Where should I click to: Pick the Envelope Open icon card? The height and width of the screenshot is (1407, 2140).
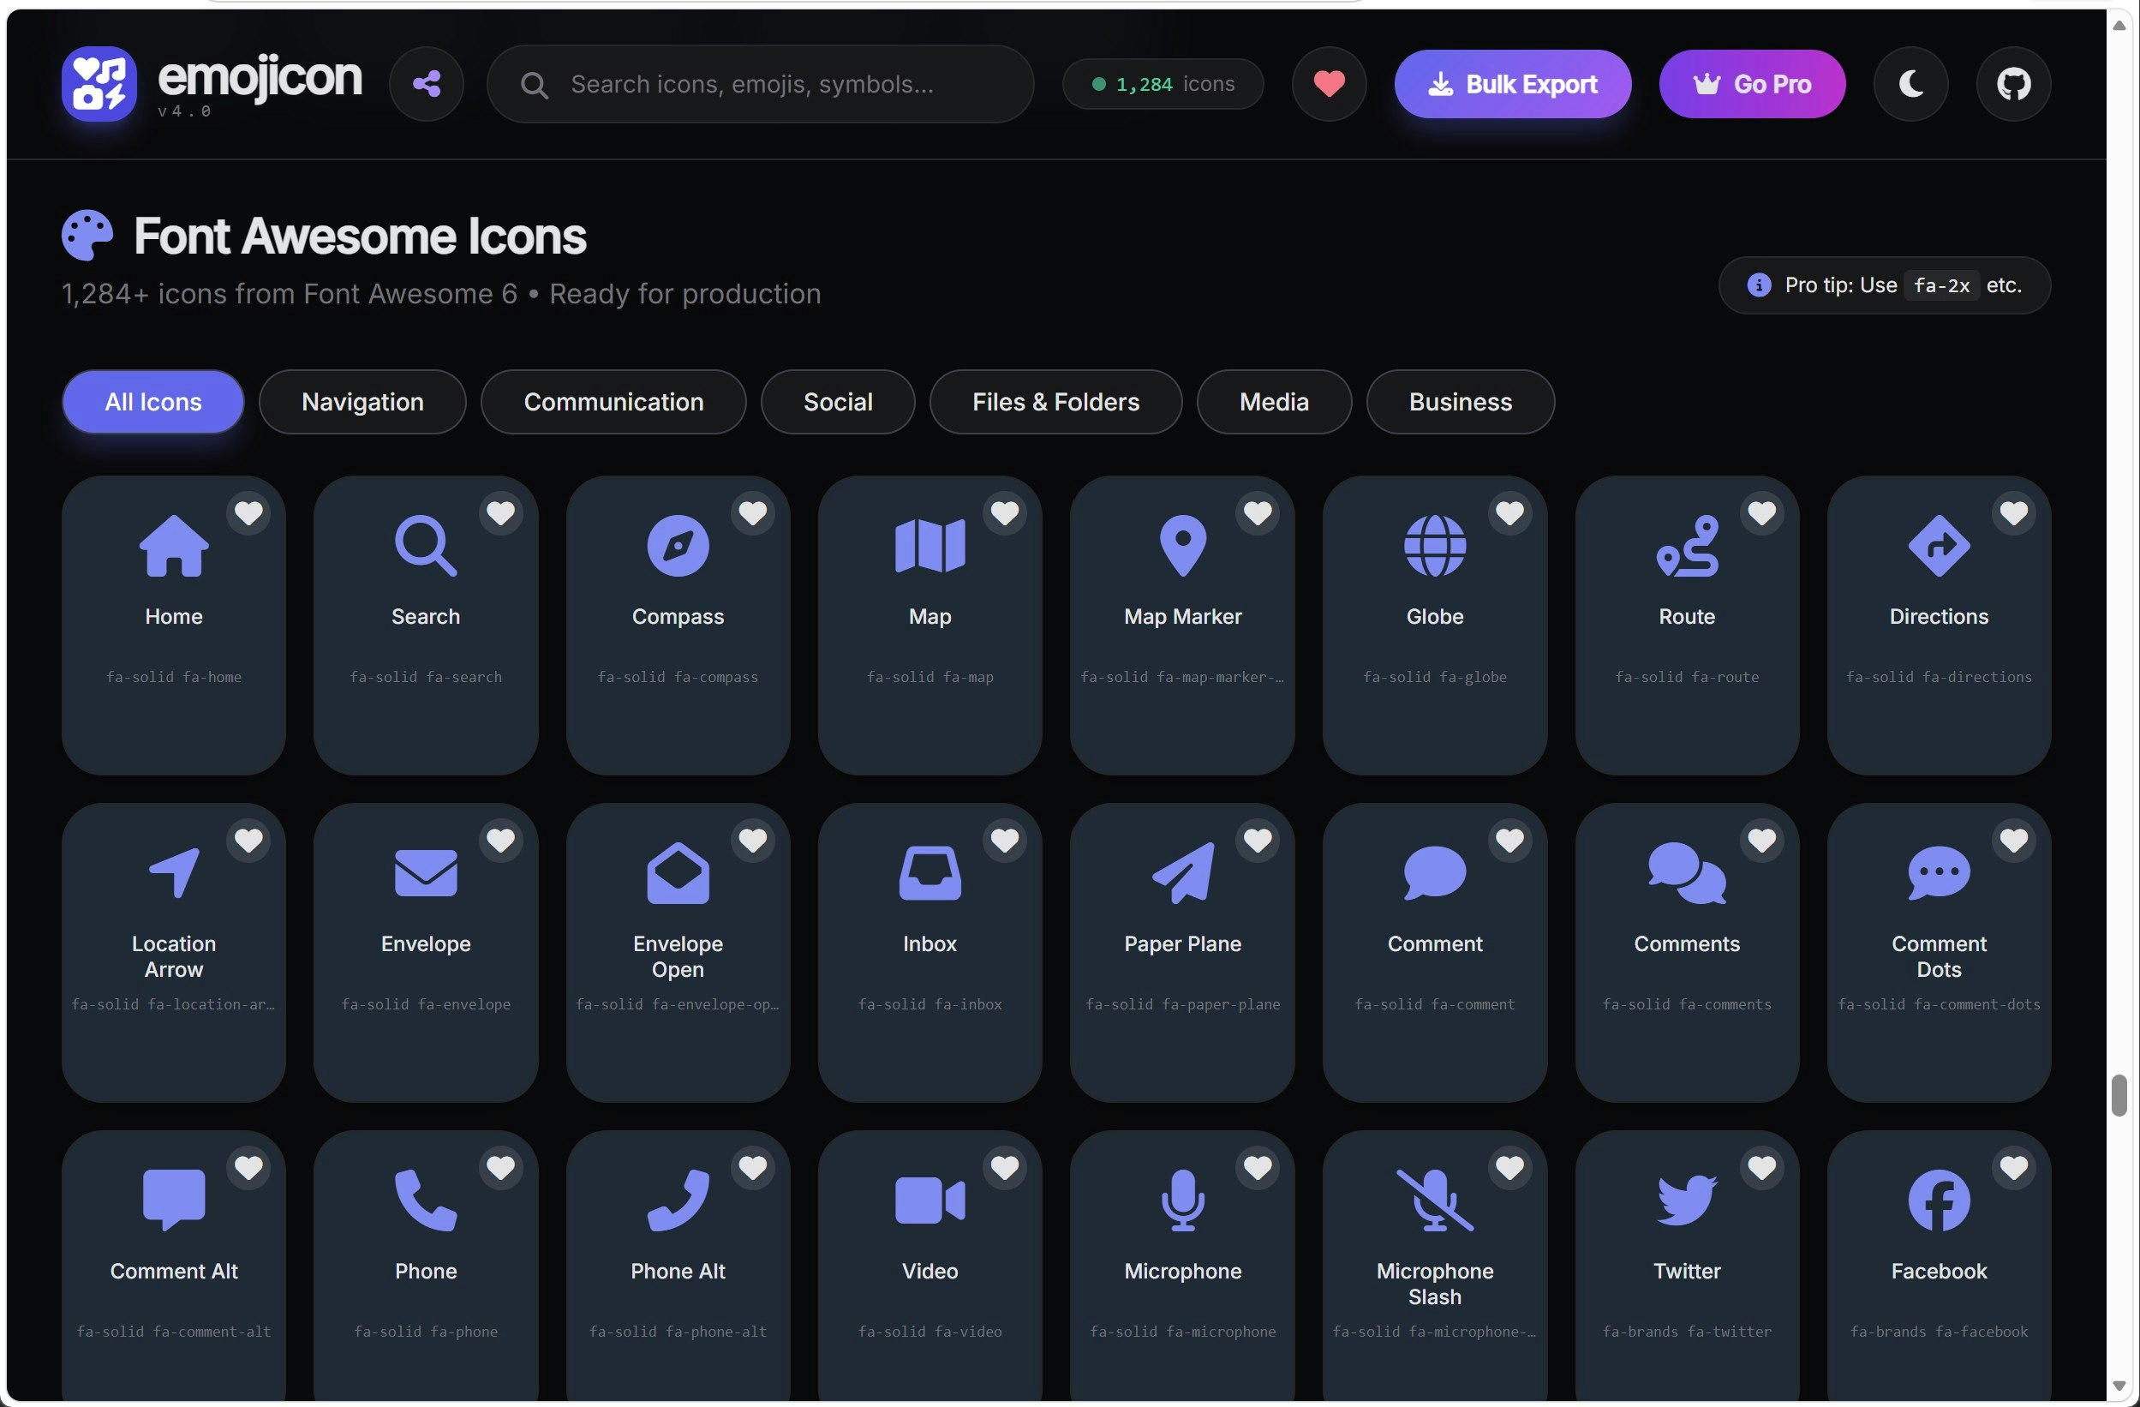point(678,953)
